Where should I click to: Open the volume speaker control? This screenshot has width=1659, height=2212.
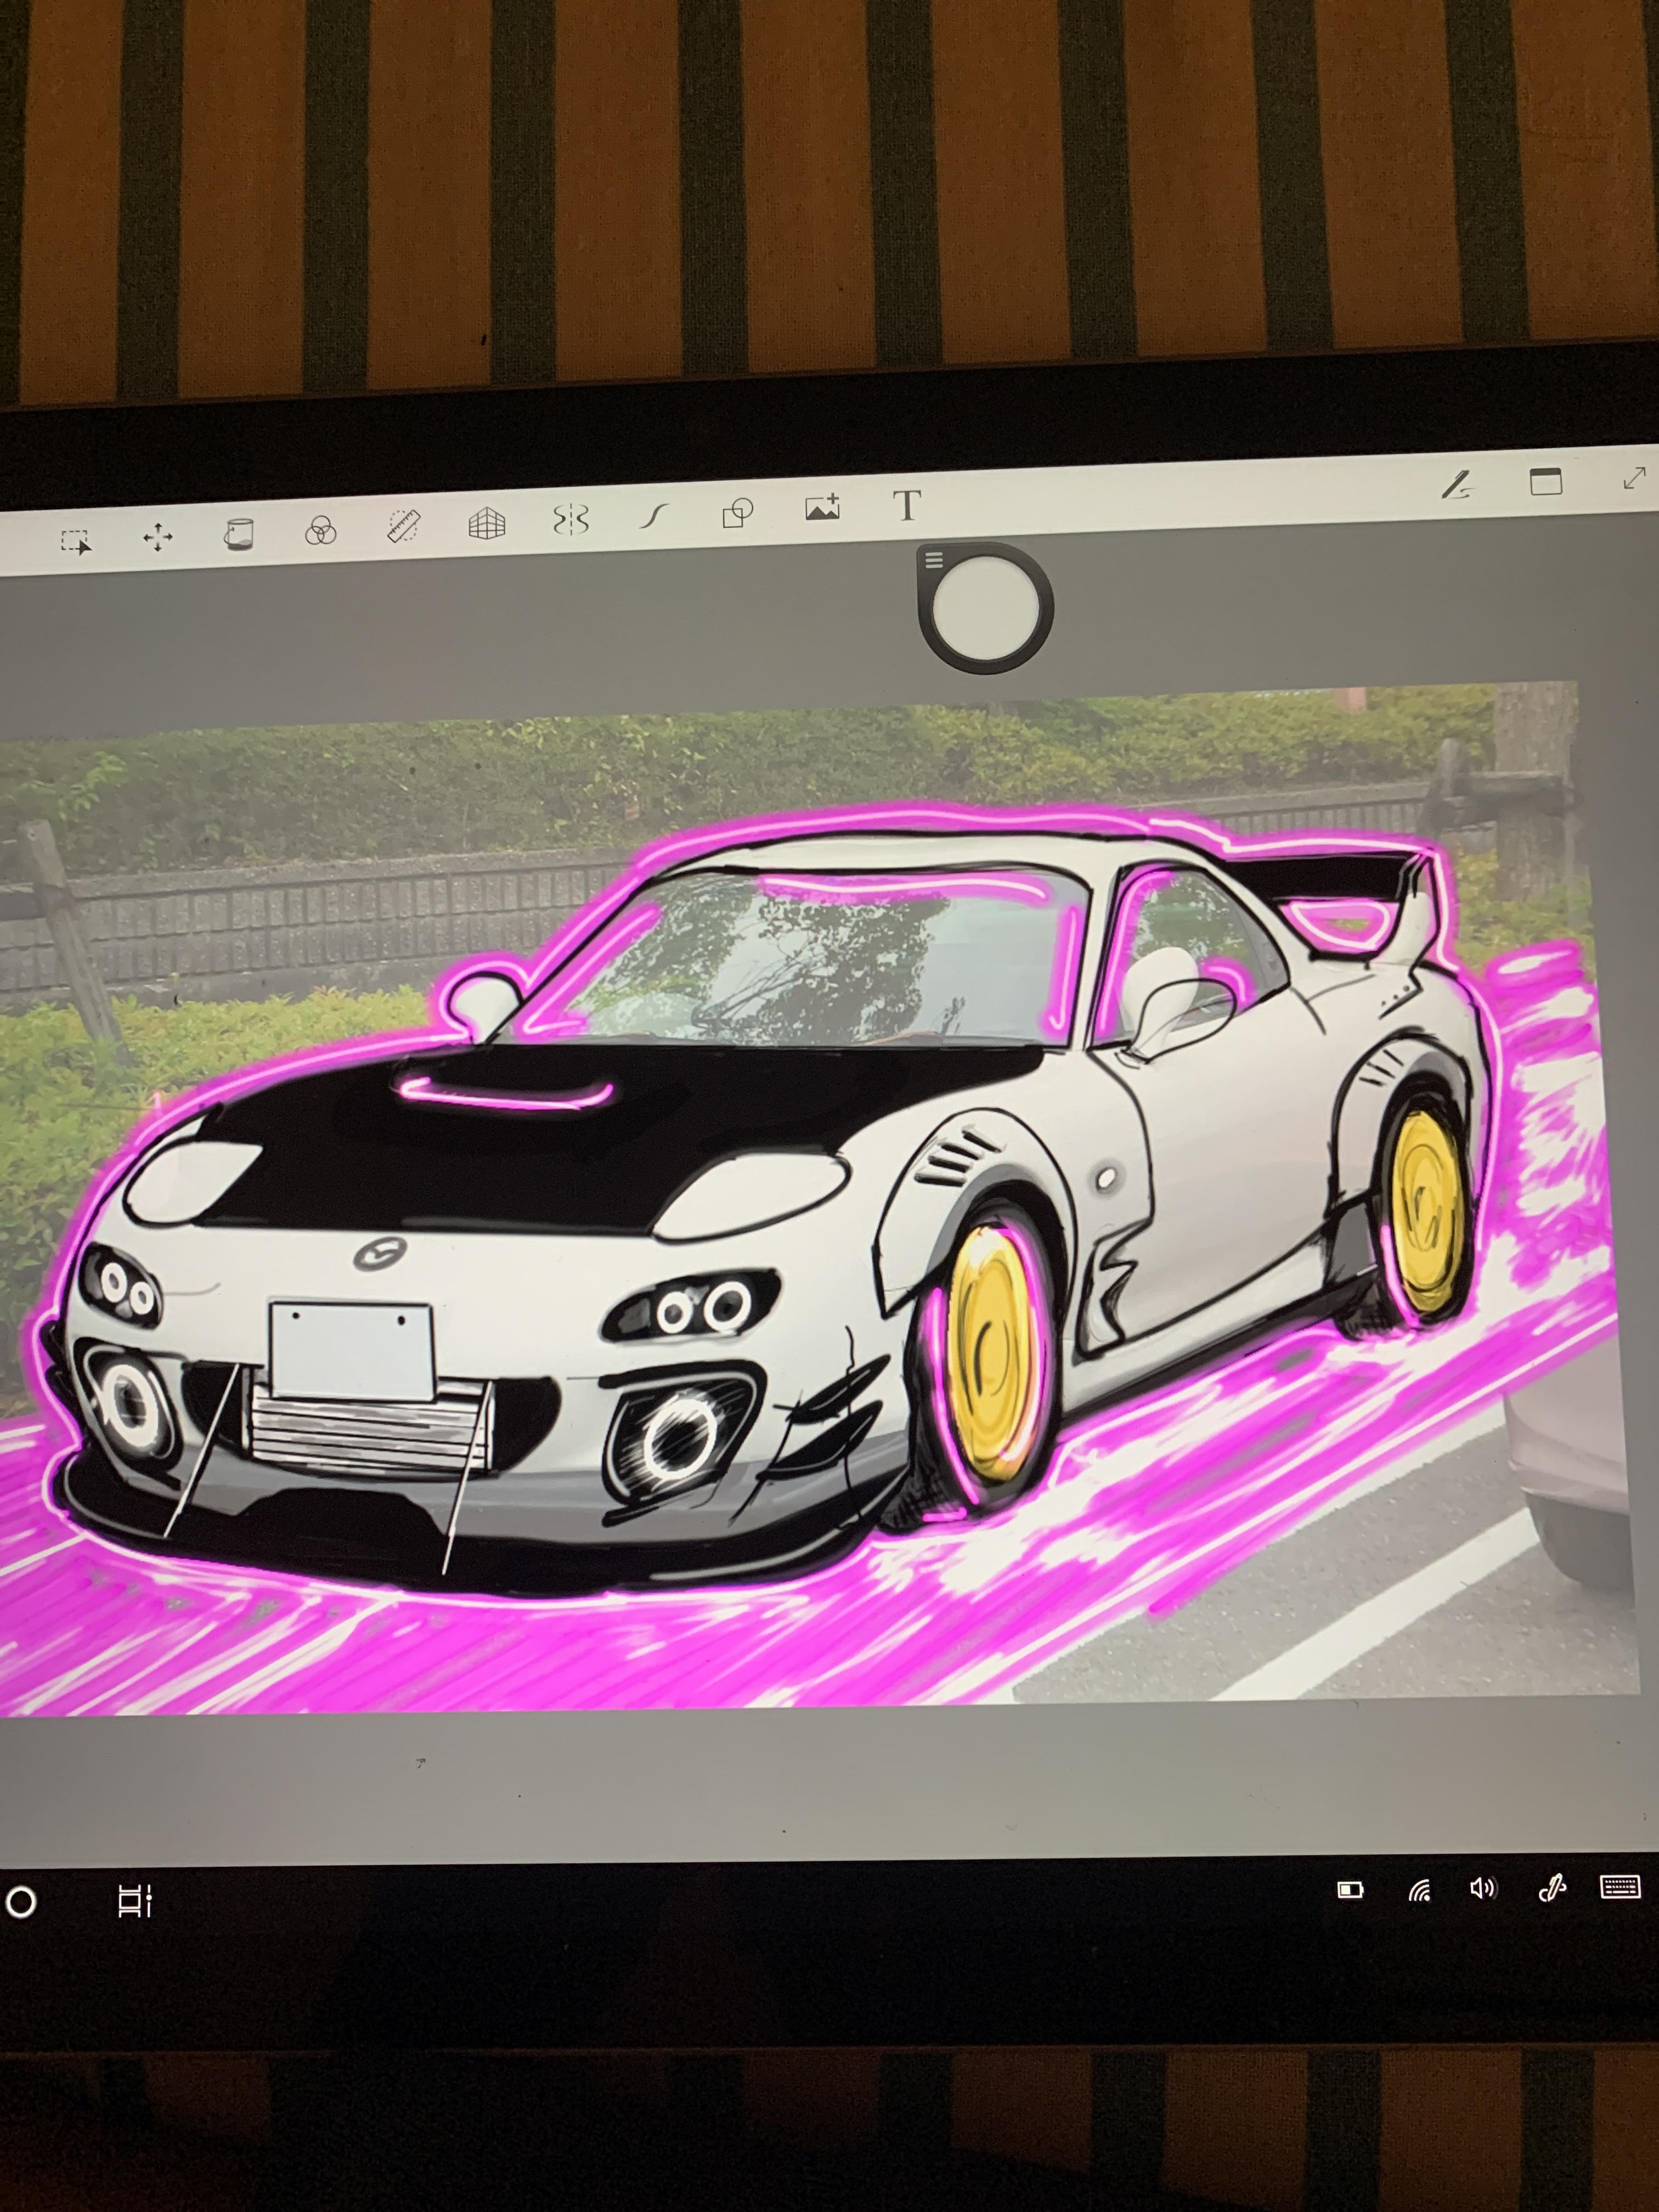tap(1483, 1889)
